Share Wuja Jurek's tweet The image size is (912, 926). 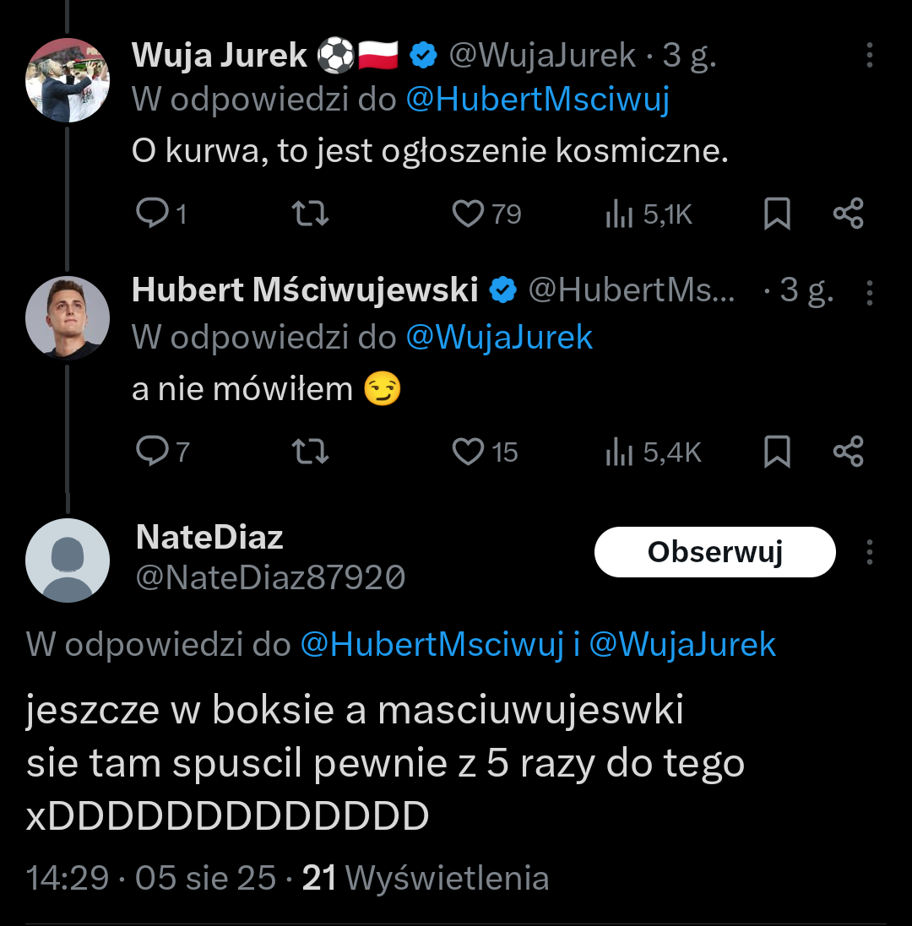pos(848,214)
